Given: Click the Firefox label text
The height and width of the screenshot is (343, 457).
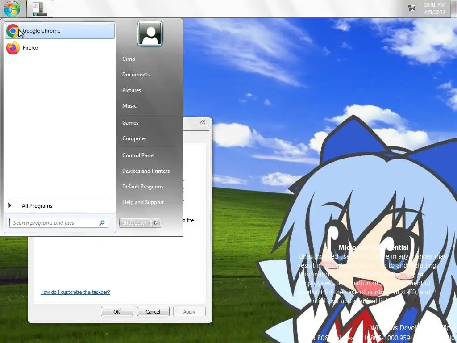Looking at the screenshot, I should tap(31, 48).
